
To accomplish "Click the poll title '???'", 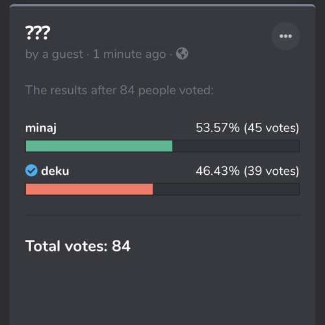I will 38,32.
